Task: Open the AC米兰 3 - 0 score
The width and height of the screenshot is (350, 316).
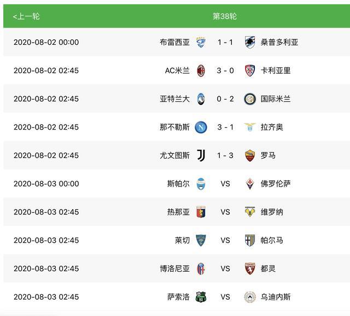Action: 225,71
